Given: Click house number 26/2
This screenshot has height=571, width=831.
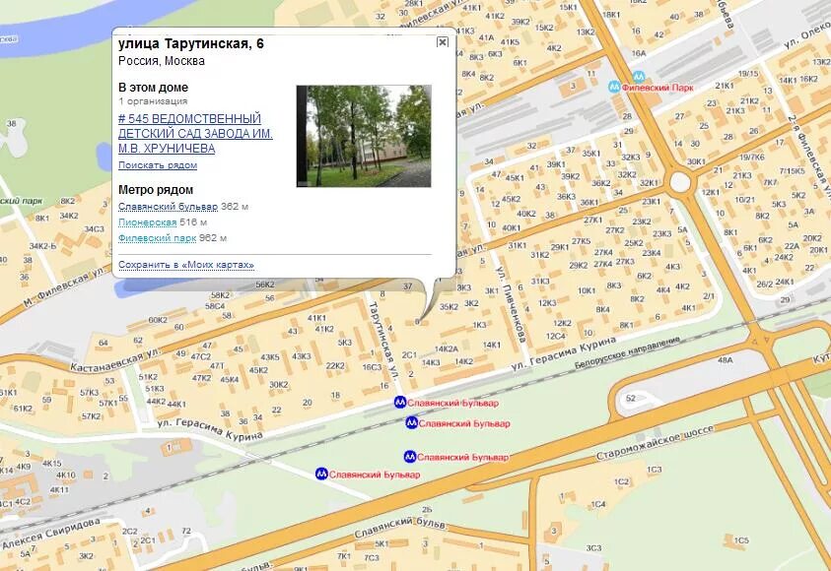Looking at the screenshot, I should 764,284.
